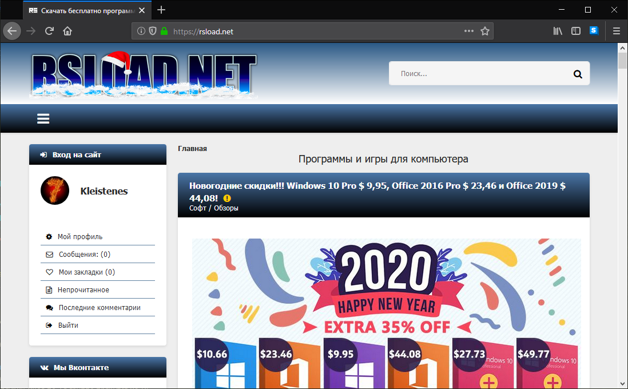Click the yellow exclamation icon in post title
628x389 pixels.
(x=227, y=198)
